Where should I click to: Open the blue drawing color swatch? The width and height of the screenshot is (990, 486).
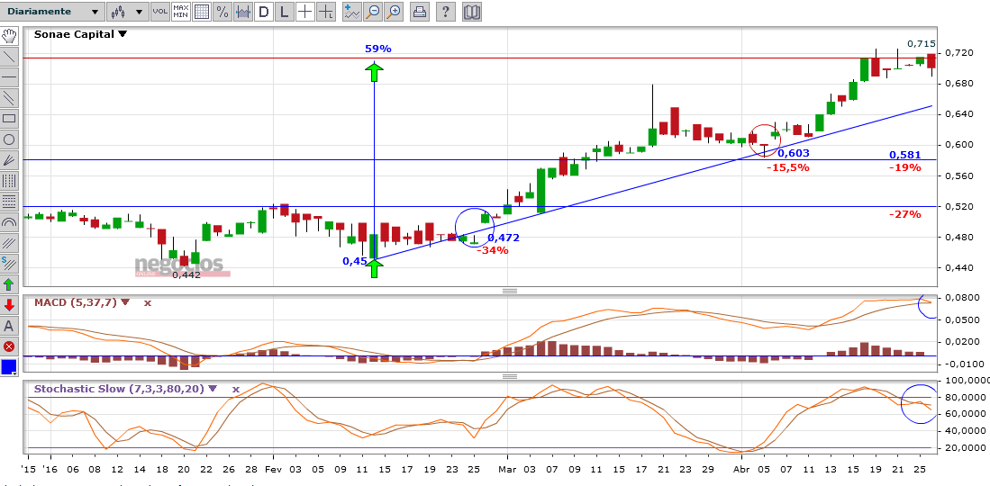[9, 367]
